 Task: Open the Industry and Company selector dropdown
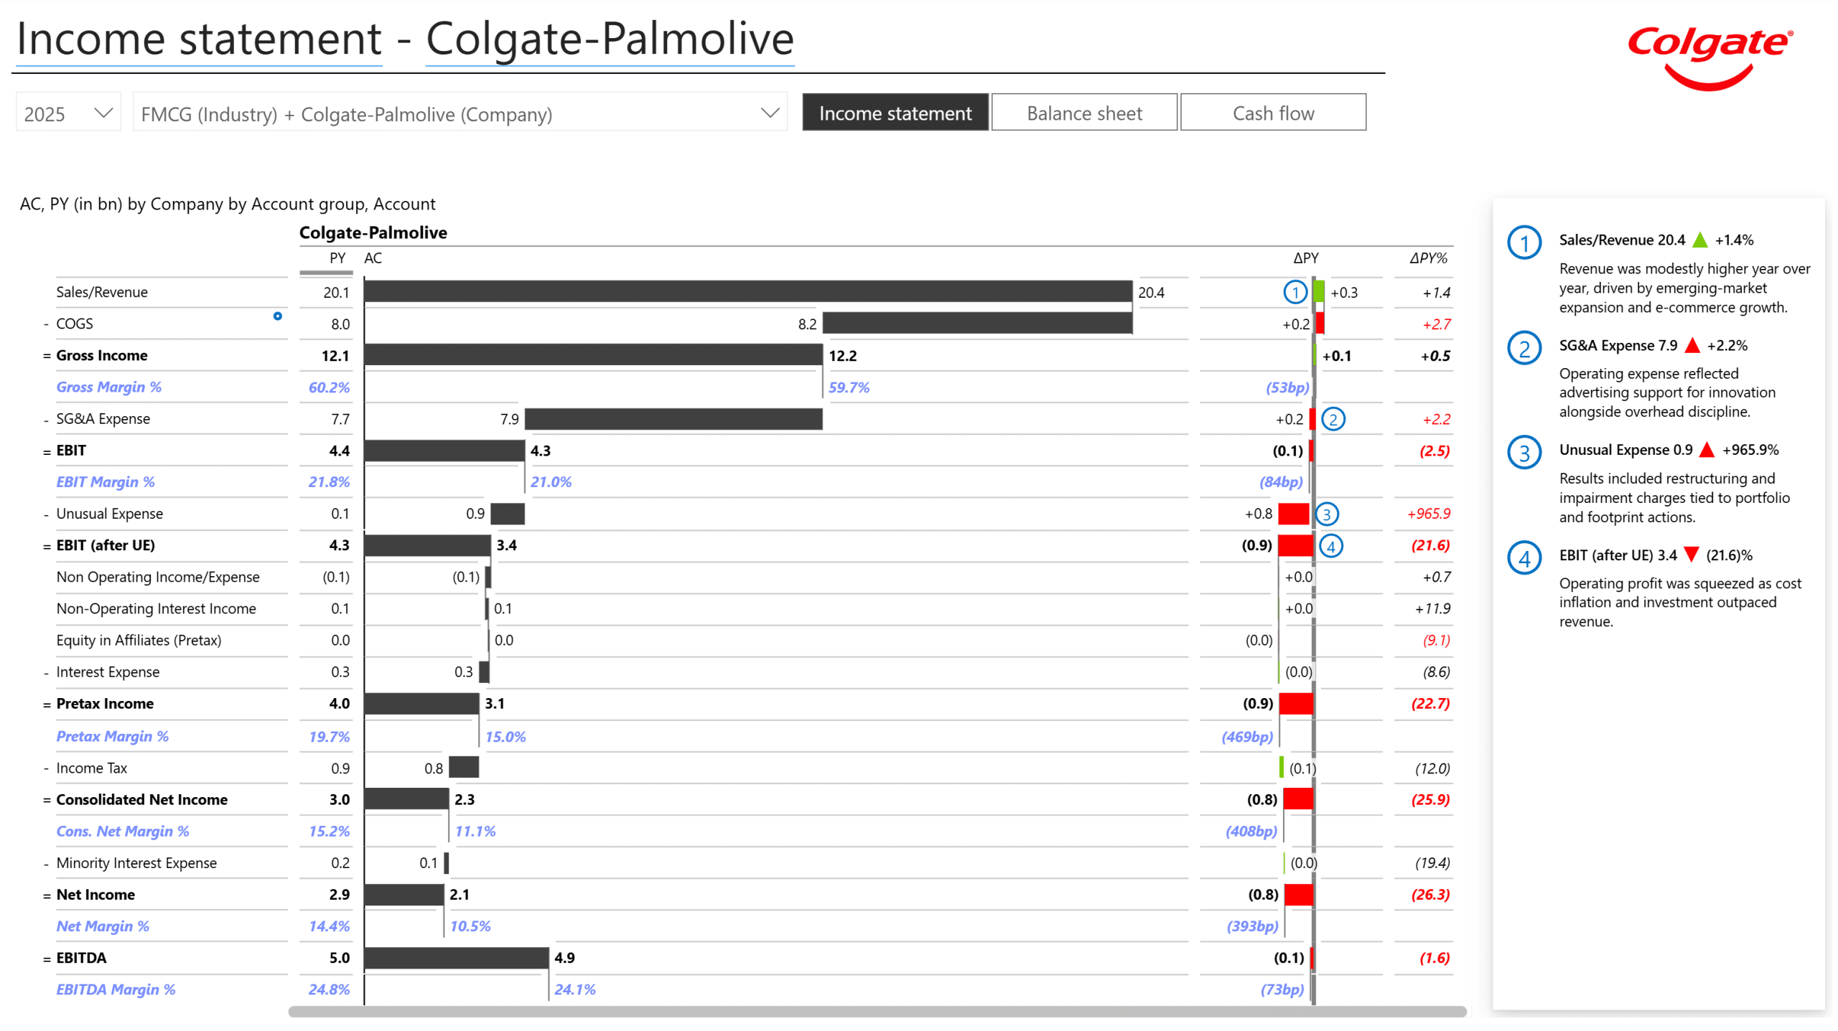pos(459,113)
